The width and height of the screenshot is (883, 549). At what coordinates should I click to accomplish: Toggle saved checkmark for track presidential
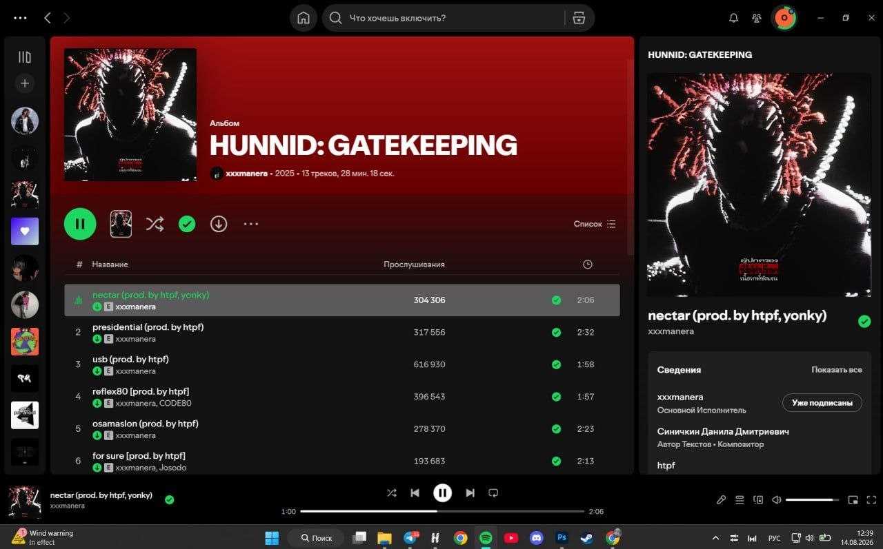tap(556, 332)
